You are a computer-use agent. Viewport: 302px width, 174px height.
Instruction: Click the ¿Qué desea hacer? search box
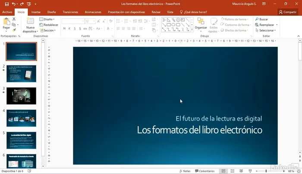click(x=194, y=12)
